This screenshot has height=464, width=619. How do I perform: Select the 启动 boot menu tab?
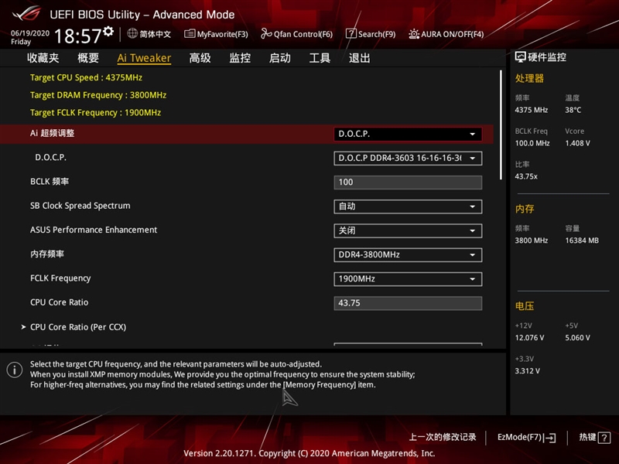tap(279, 57)
